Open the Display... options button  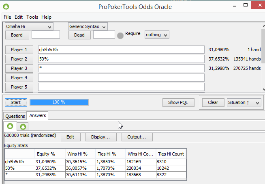[100, 137]
